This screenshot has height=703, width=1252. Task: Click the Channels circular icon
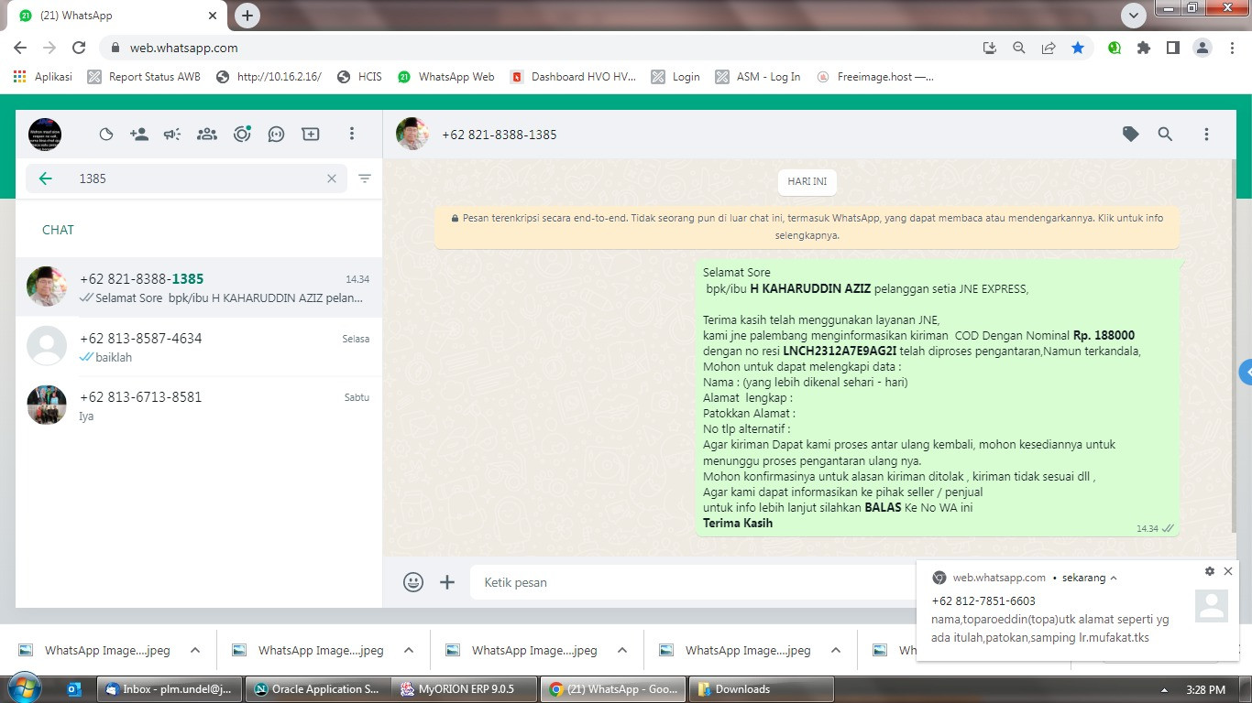tap(242, 135)
